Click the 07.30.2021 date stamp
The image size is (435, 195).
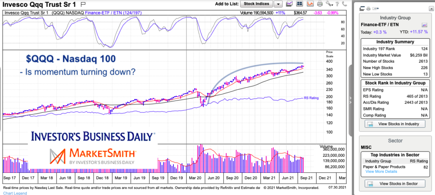(337, 188)
